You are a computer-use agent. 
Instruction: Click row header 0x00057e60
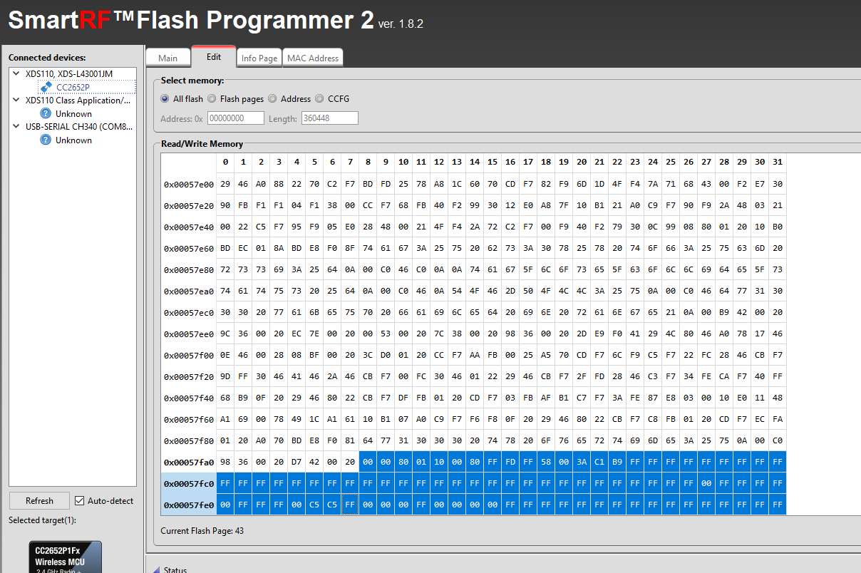(189, 248)
